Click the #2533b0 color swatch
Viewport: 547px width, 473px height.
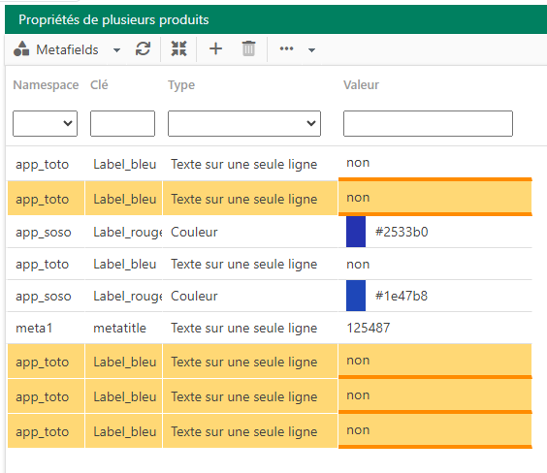click(x=356, y=232)
